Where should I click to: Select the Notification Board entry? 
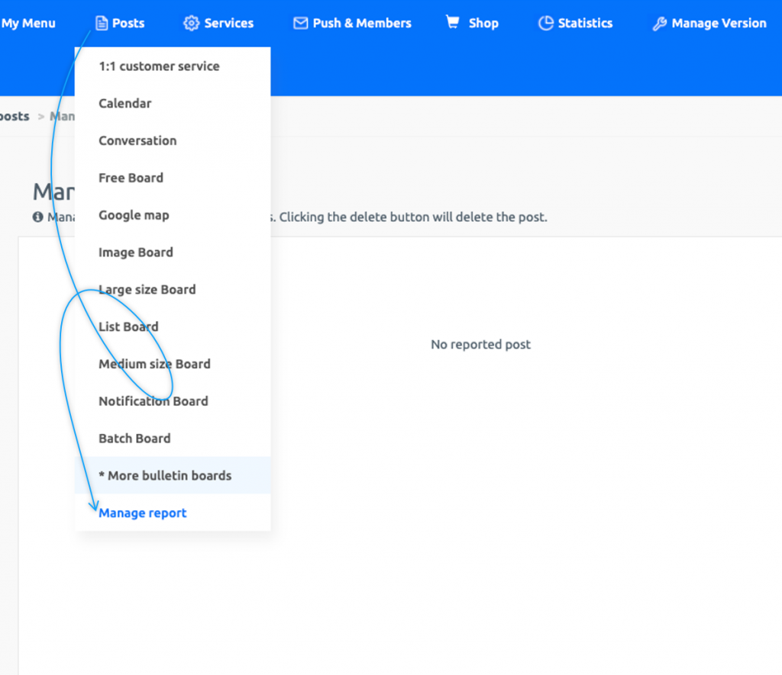pos(153,400)
